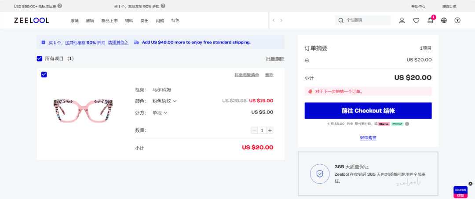Open the user account icon

(x=402, y=20)
